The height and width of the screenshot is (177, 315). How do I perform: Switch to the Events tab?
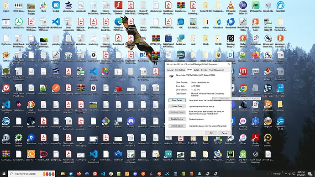(204, 70)
